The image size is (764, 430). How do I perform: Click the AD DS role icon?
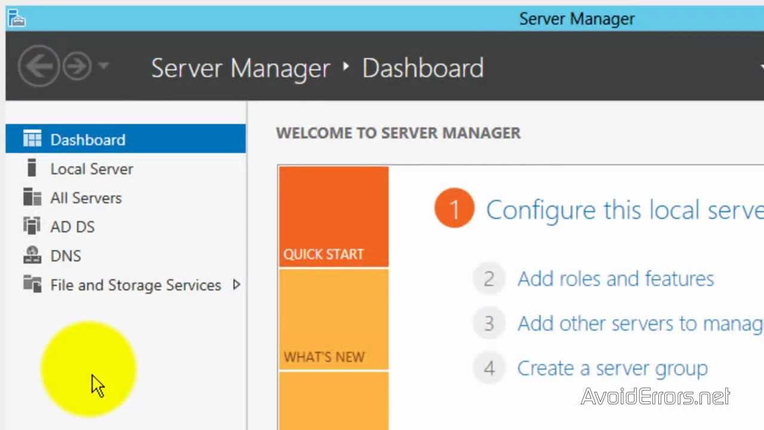(32, 226)
